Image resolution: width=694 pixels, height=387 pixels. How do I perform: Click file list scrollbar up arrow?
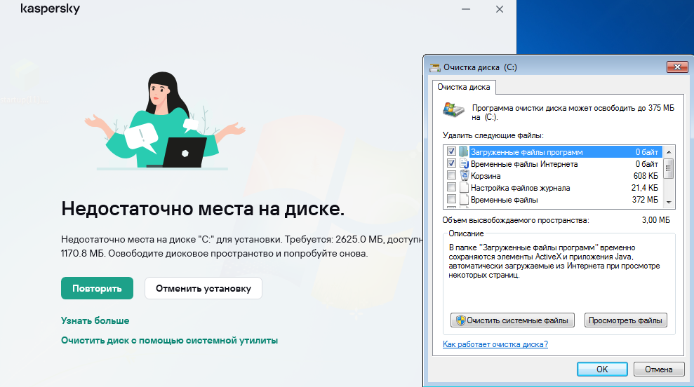(x=669, y=151)
